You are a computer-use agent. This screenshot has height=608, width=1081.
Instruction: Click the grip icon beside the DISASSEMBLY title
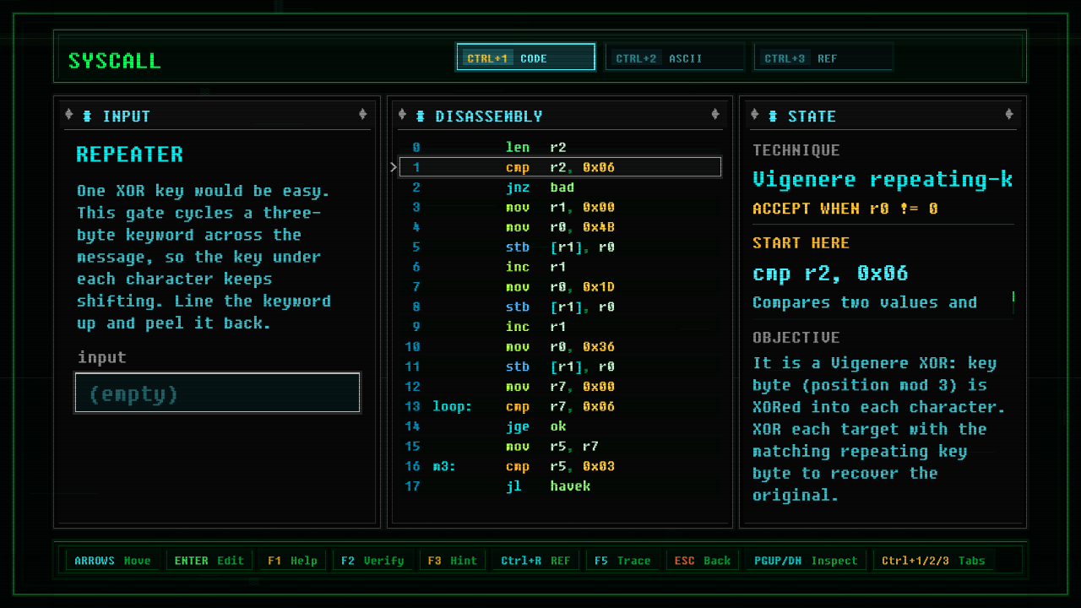coord(420,116)
